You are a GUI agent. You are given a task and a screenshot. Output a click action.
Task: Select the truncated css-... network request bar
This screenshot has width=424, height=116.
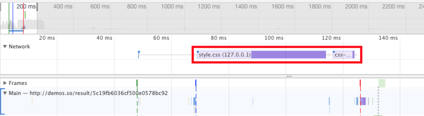(343, 55)
